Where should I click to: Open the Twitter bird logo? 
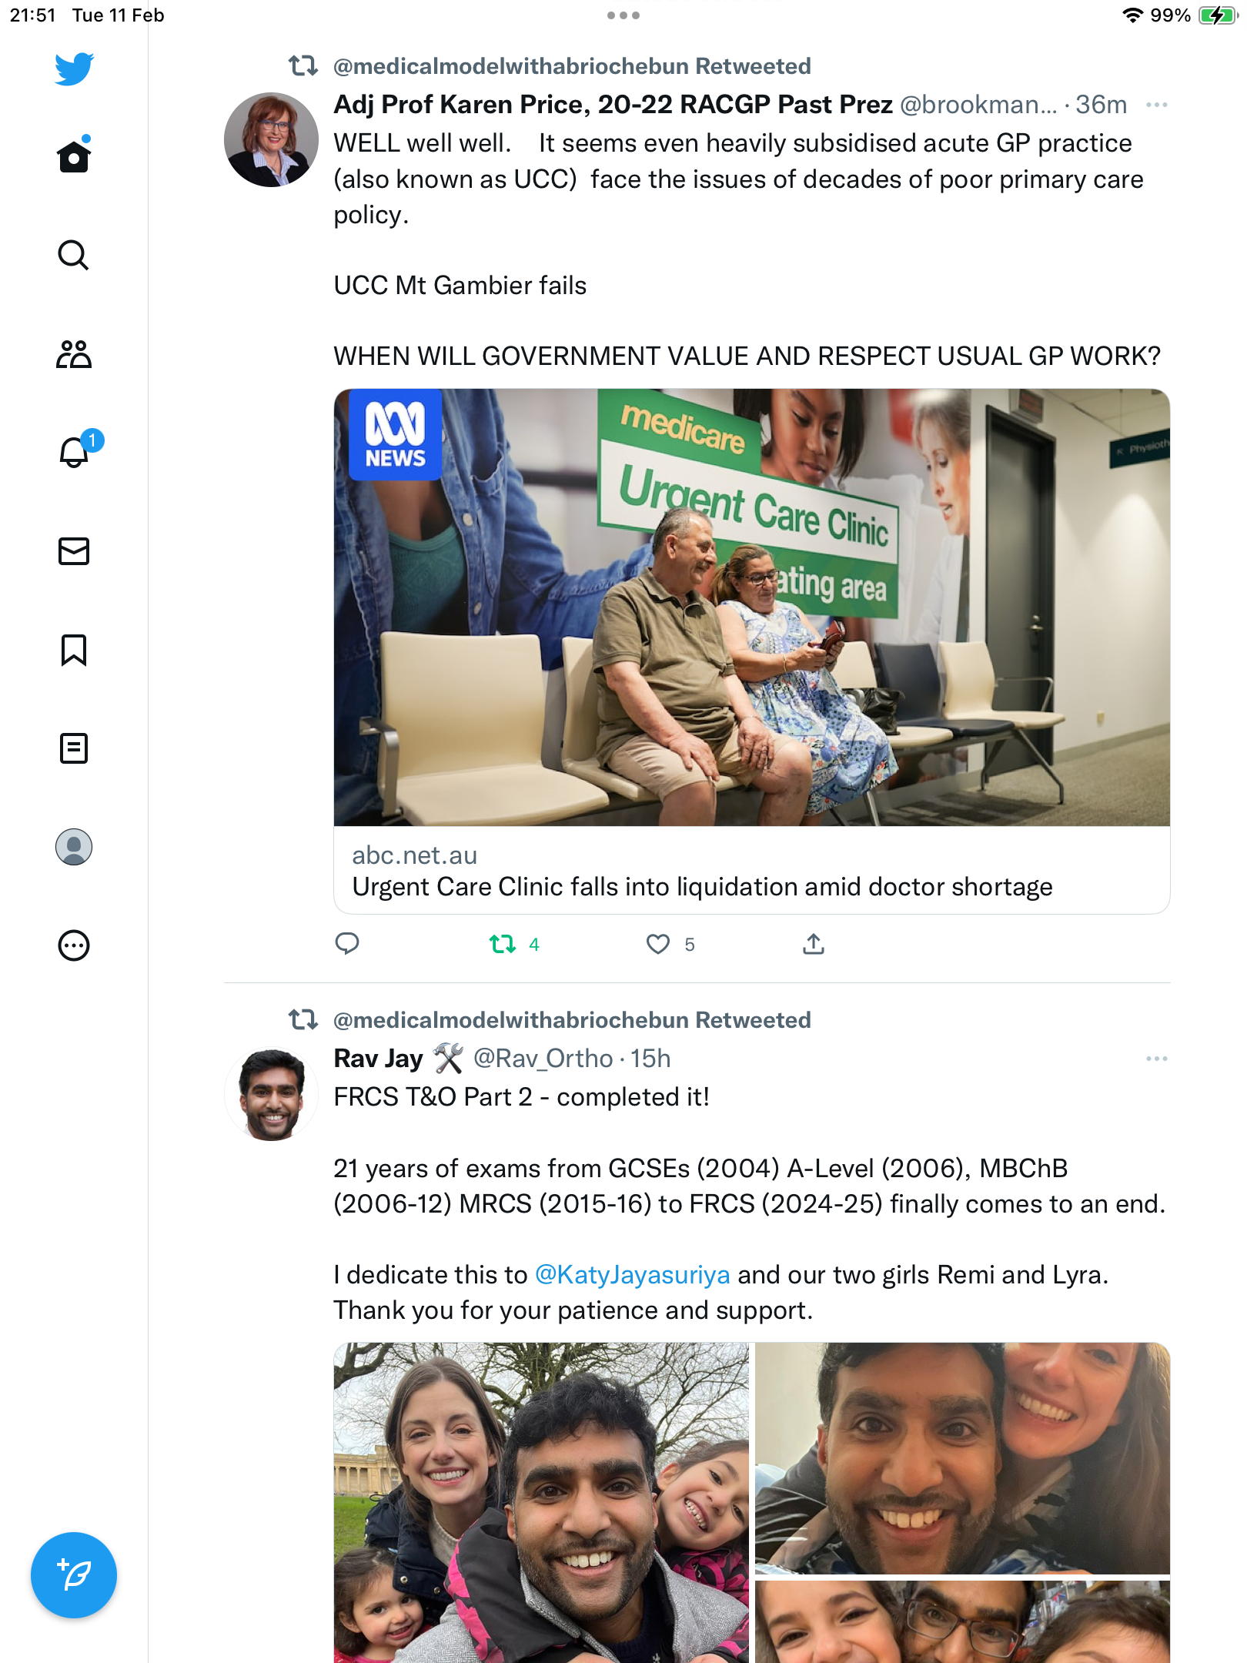tap(74, 69)
